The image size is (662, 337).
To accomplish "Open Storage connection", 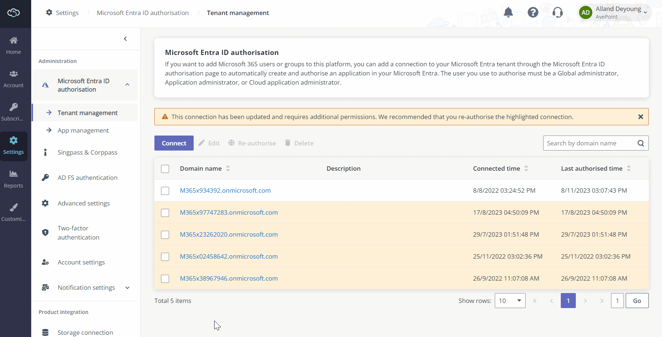I will click(85, 332).
